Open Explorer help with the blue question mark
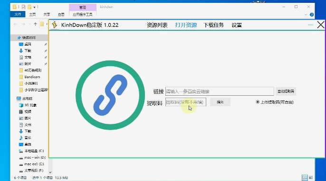Screen dimensions: 326x181 (311, 15)
